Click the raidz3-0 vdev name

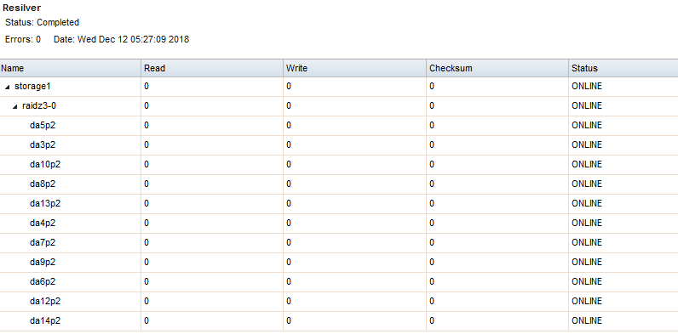(x=39, y=105)
